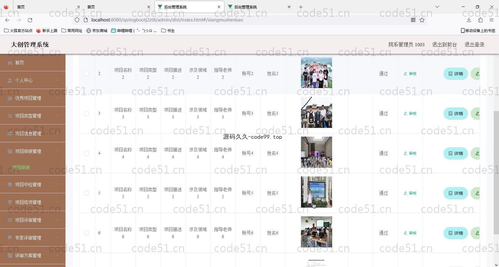Click 退出到前台 in the header

click(x=444, y=44)
